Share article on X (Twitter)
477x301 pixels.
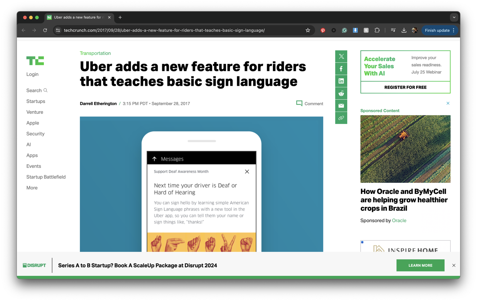[341, 56]
